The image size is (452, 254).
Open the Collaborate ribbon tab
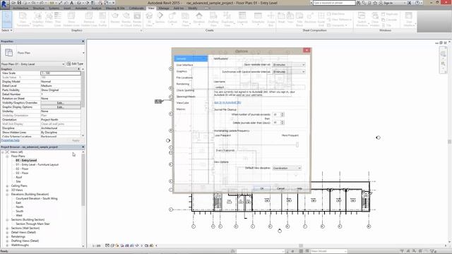[x=136, y=8]
